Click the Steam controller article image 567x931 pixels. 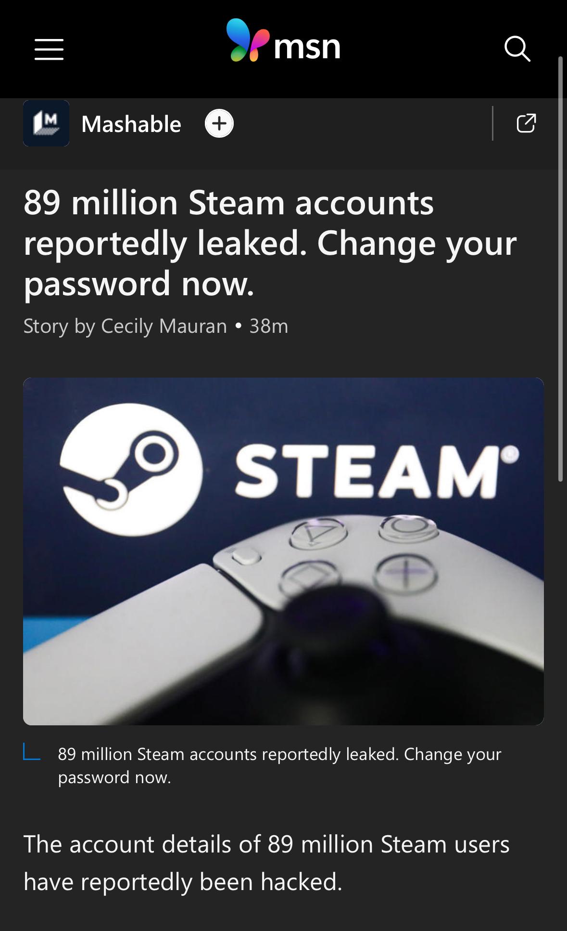[x=283, y=551]
